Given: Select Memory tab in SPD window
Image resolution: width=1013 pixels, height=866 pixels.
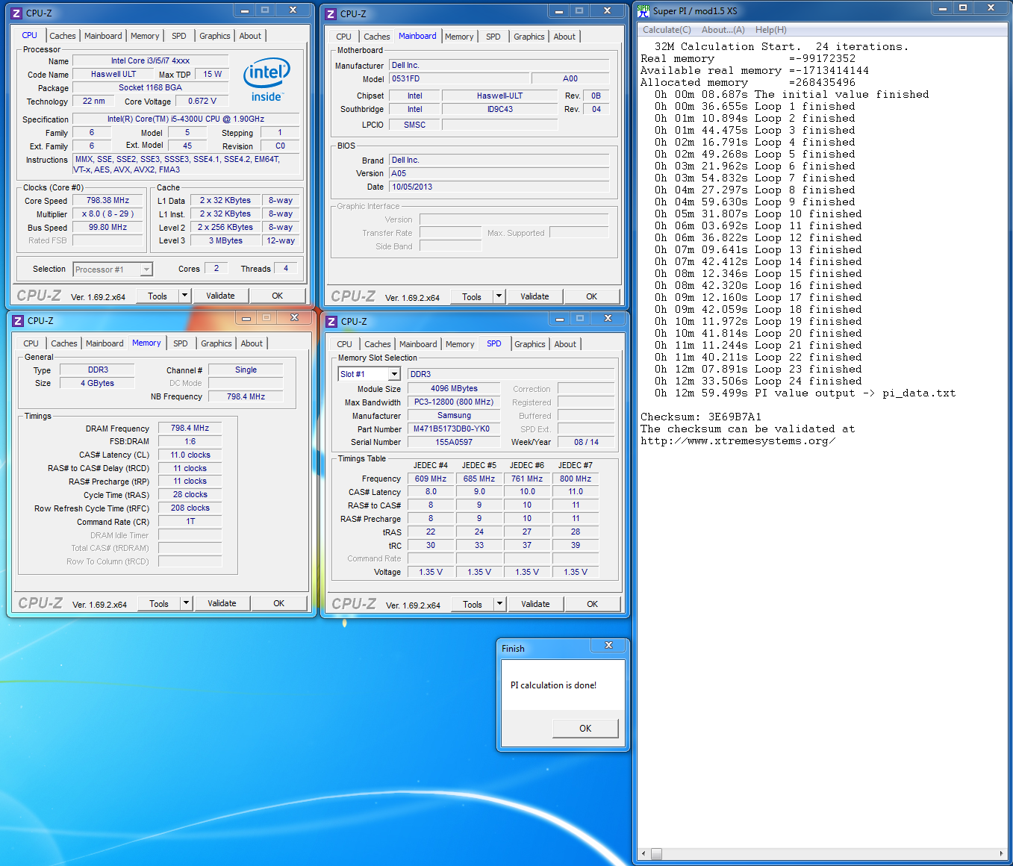Looking at the screenshot, I should [x=460, y=344].
